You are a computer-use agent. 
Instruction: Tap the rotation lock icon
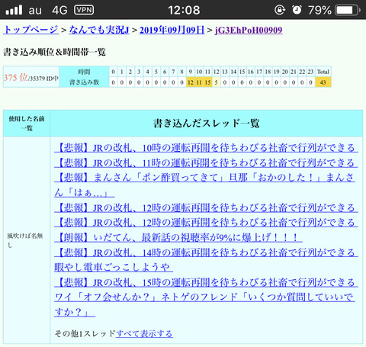[280, 10]
